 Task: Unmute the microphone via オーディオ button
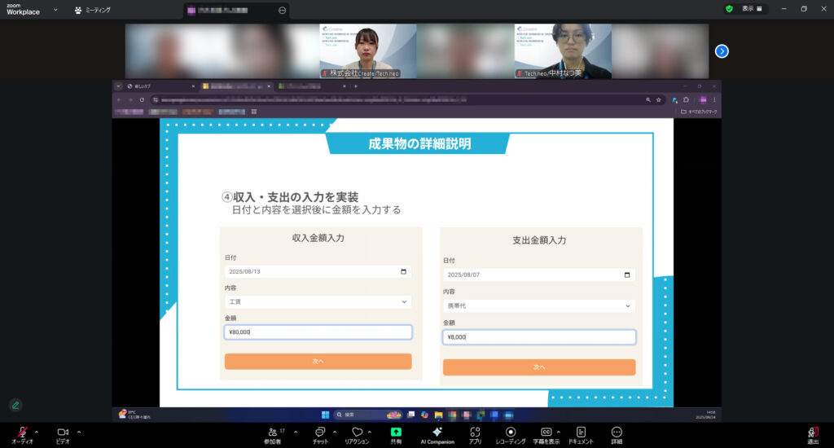pos(21,433)
